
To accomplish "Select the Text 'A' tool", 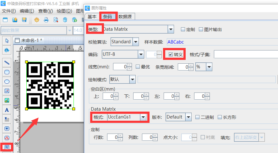I will pos(7,110).
